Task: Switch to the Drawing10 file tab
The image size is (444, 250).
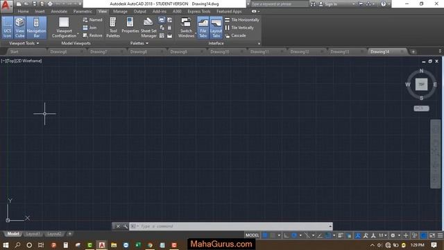Action: 220,51
